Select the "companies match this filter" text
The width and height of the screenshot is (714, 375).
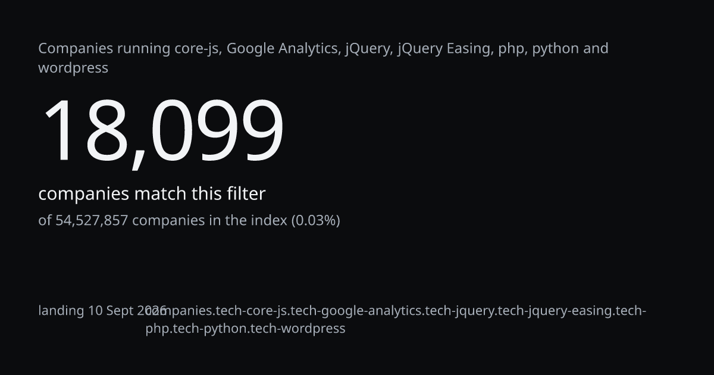pyautogui.click(x=152, y=194)
